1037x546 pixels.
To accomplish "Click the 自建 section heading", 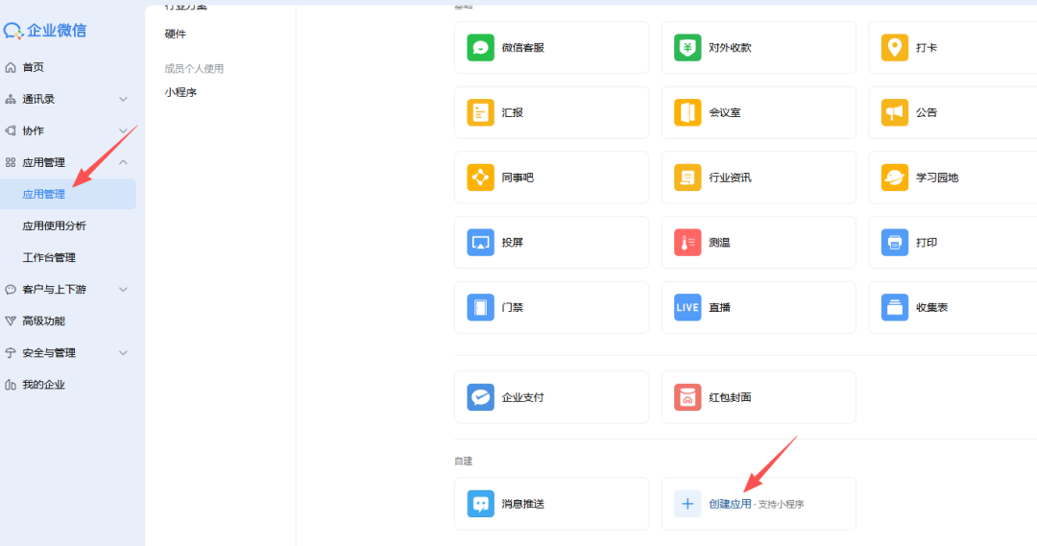I will tap(464, 462).
